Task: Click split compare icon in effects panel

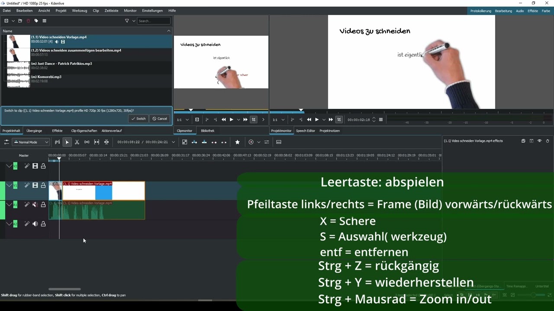Action: [x=531, y=141]
